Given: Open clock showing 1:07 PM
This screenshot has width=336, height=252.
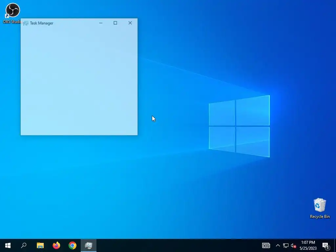Looking at the screenshot, I should coord(308,245).
